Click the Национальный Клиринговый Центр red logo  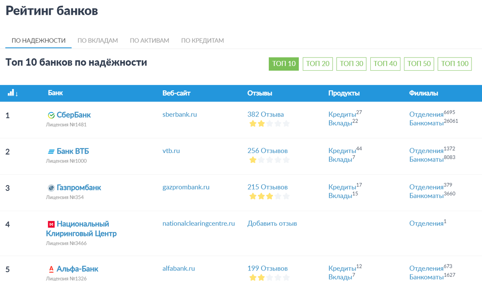pos(51,224)
